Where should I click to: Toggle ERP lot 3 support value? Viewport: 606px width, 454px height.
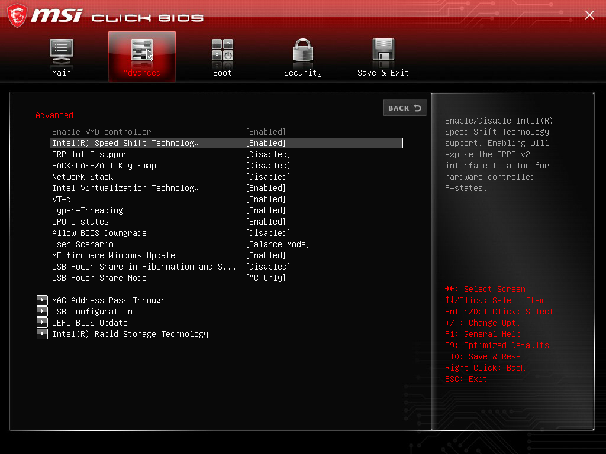[268, 154]
